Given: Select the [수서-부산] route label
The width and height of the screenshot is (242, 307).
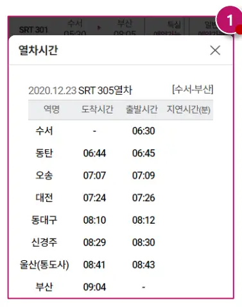Looking at the screenshot, I should (193, 89).
